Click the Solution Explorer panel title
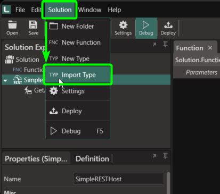 25,47
